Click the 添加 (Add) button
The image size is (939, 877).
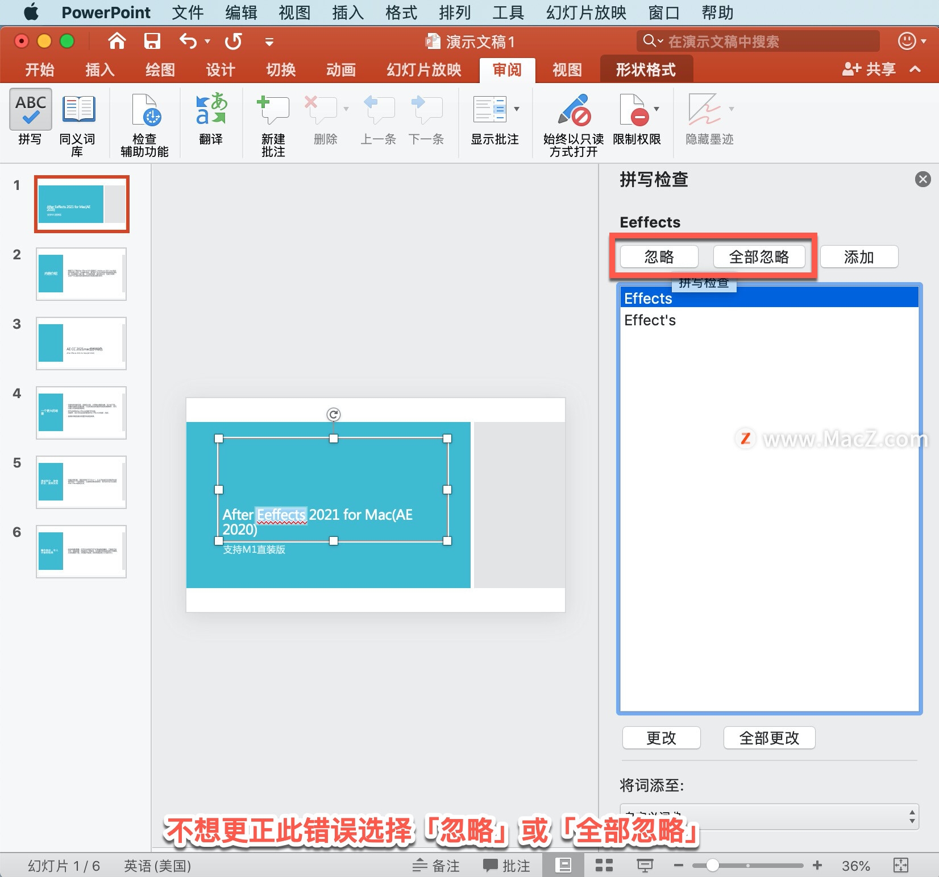tap(859, 257)
